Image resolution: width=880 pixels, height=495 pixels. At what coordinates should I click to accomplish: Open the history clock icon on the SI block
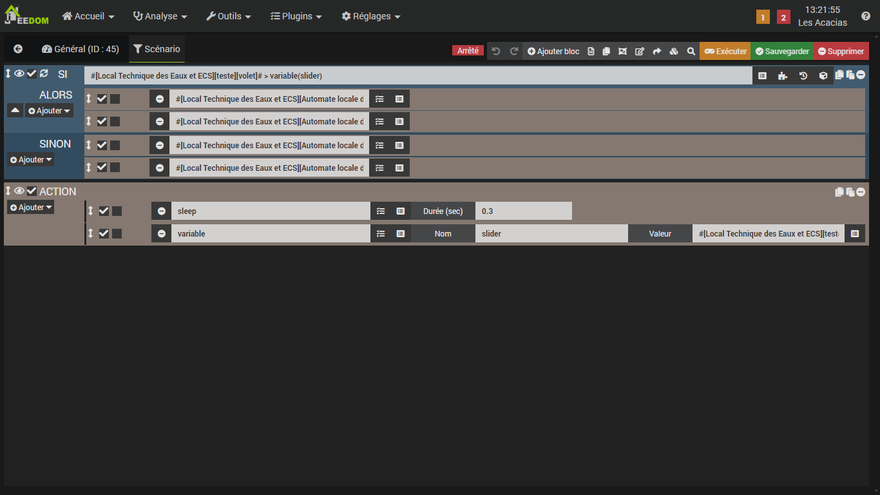tap(803, 75)
